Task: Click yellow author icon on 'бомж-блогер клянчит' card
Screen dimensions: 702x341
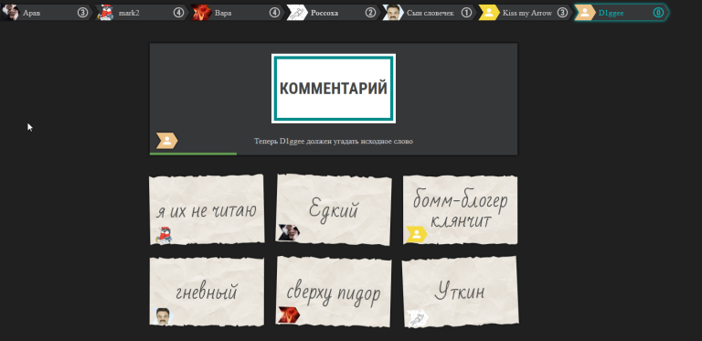Action: [x=417, y=234]
